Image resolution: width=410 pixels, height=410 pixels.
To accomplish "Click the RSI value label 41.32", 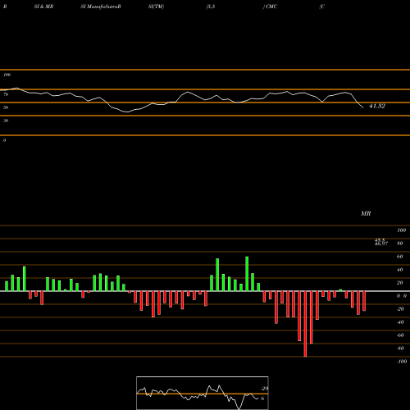I will 377,106.
